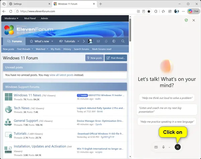
Task: Open Installation, Updates and Activation forum
Action: pyautogui.click(x=40, y=146)
